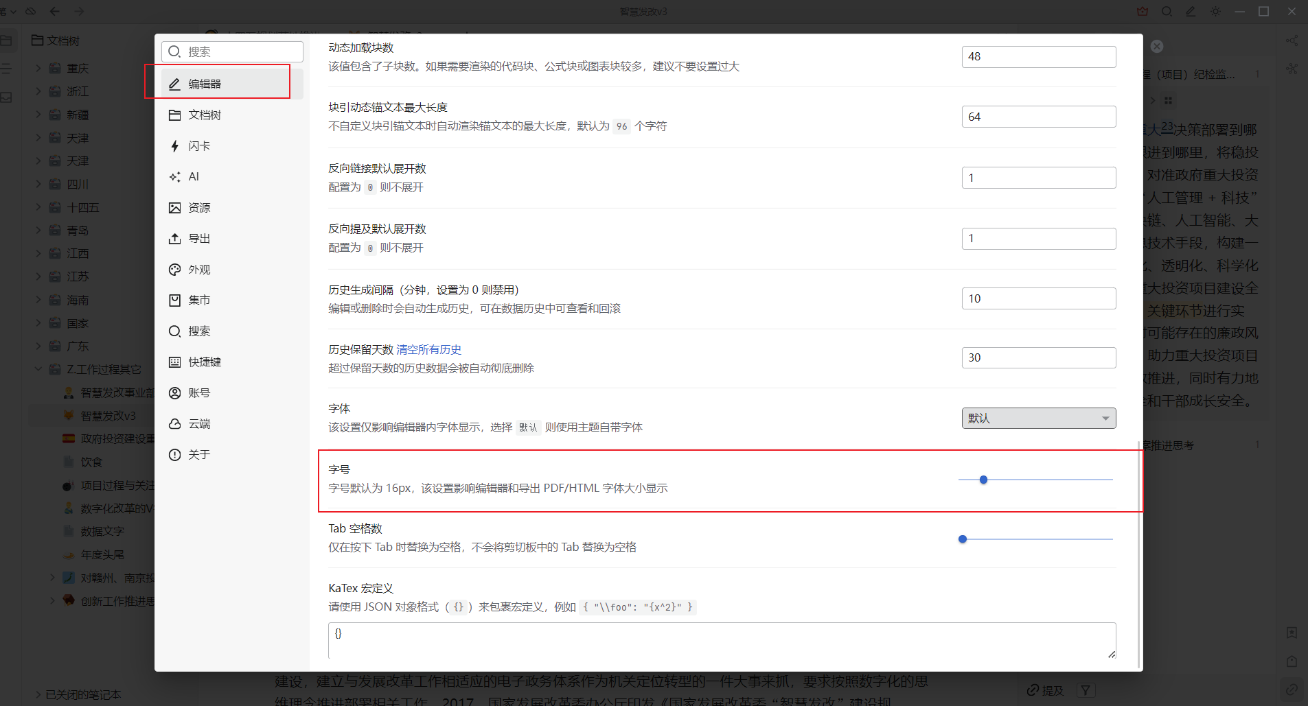1308x706 pixels.
Task: Open the 云端 cloud sync settings
Action: coord(199,424)
